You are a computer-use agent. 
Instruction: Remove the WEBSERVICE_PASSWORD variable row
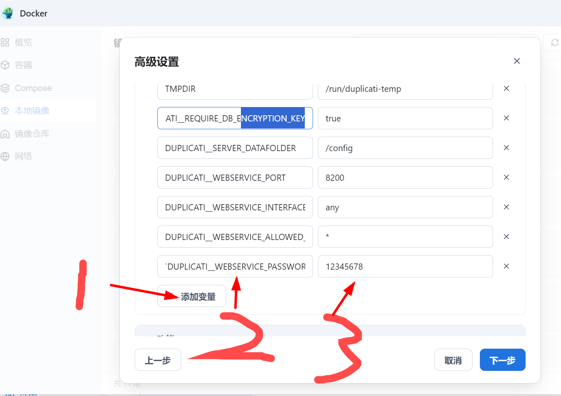coord(506,266)
